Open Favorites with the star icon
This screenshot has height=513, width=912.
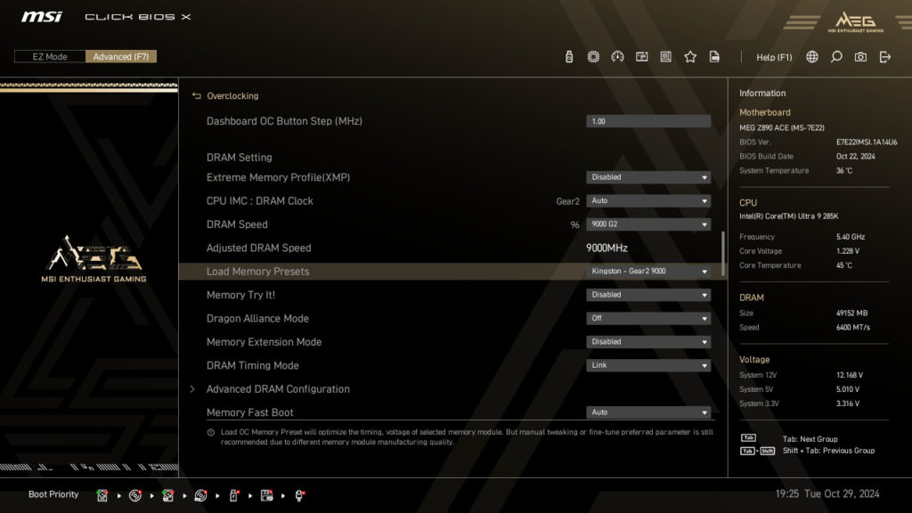[690, 56]
